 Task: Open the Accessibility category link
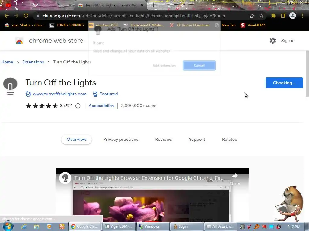tap(101, 106)
